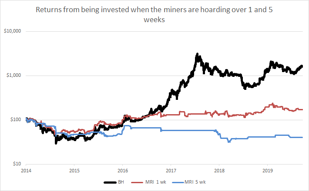Click the 2018 x-axis label
309x191 pixels.
[x=220, y=170]
